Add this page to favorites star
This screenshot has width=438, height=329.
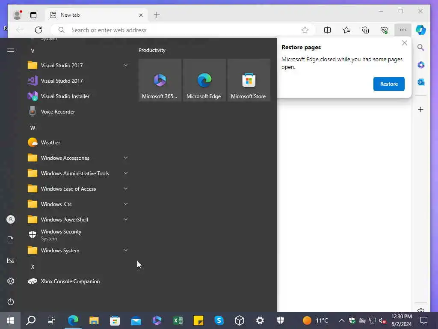(305, 30)
